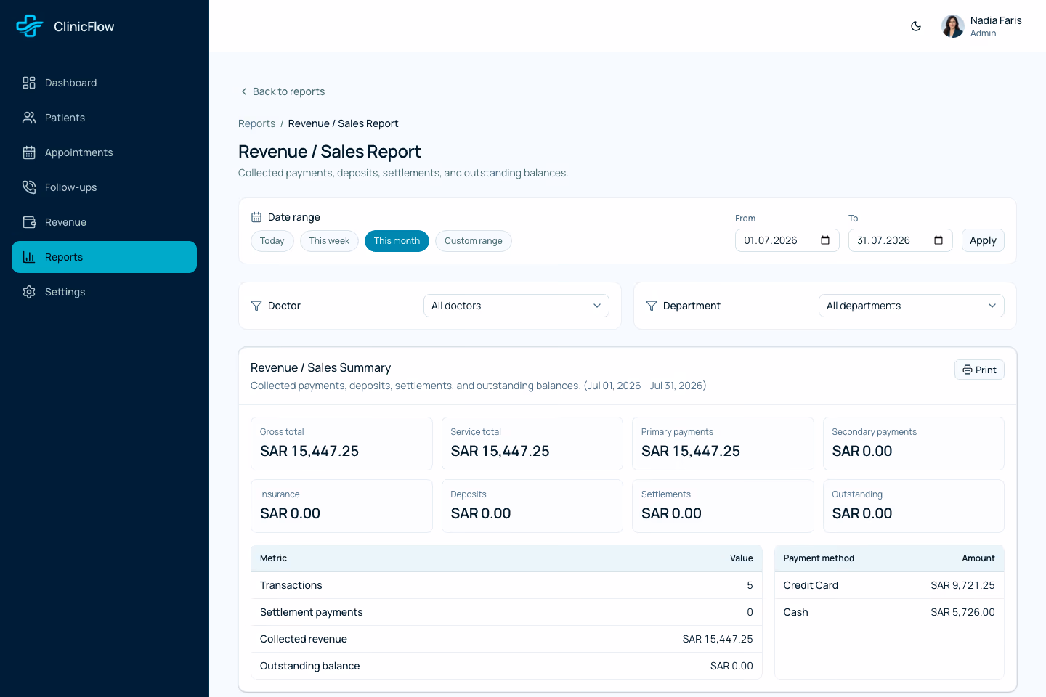Screen dimensions: 1046x697
Task: Click the Reports bar chart icon
Action: click(x=29, y=257)
